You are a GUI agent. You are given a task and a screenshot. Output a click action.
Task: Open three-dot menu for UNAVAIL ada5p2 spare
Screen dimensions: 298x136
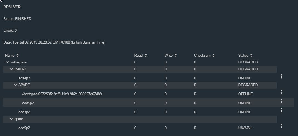pyautogui.click(x=281, y=126)
